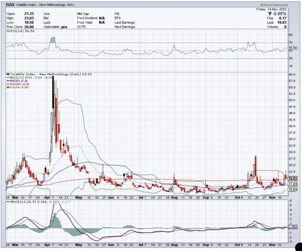Click the $VIX ticker symbol in header
This screenshot has width=302, height=251.
10,5
